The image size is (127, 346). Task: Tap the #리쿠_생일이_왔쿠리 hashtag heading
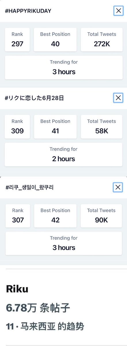tap(29, 187)
